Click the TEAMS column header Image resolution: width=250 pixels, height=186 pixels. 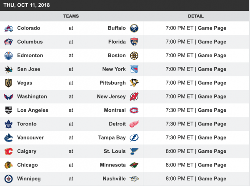(71, 16)
